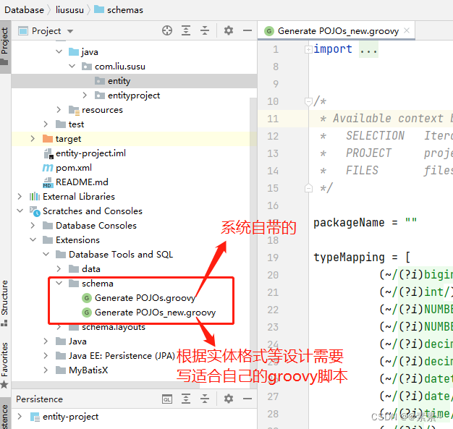
Task: Collapse the schema folder
Action: point(59,283)
